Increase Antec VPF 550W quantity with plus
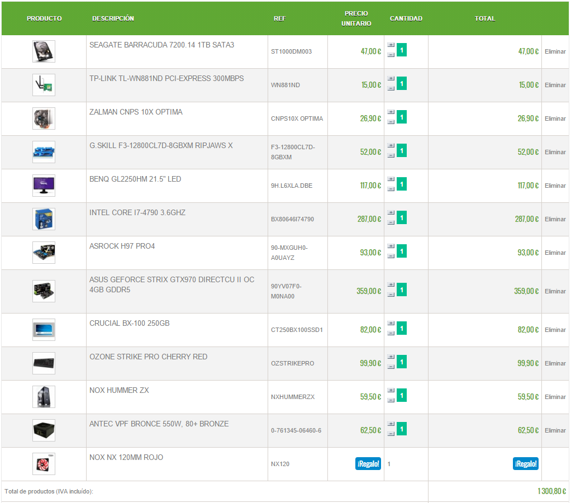Image resolution: width=571 pixels, height=503 pixels. [x=391, y=424]
